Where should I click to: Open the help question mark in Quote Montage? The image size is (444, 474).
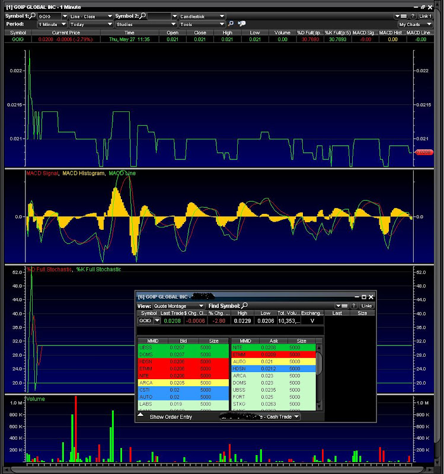[x=353, y=306]
